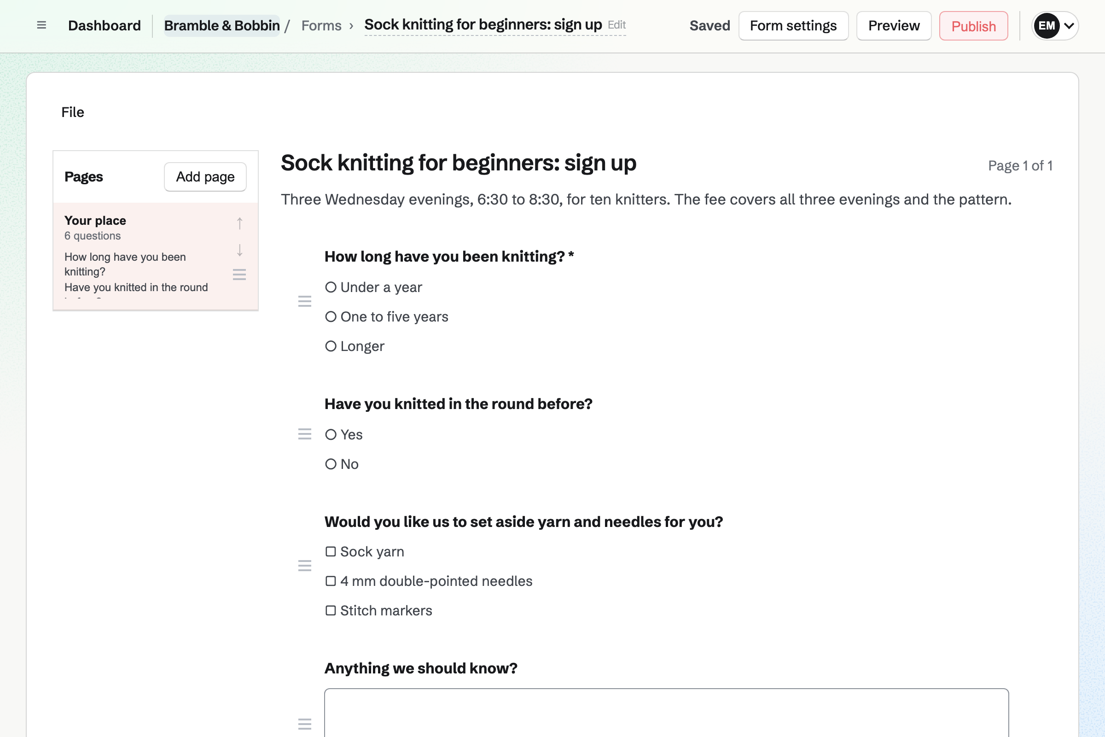Click the How long have you been knitting question title
This screenshot has width=1105, height=737.
pos(449,257)
